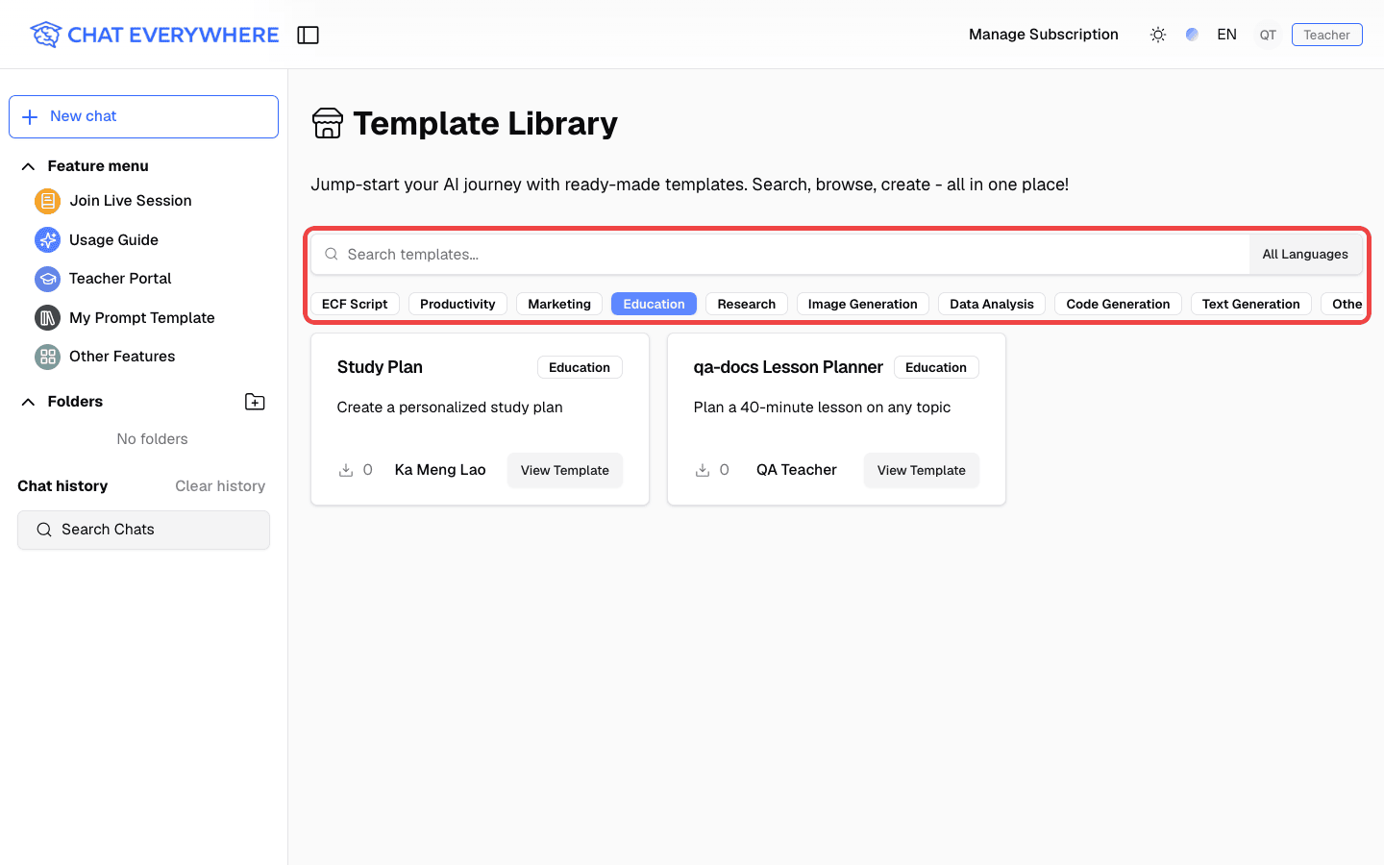Open Manage Subscription
The image size is (1384, 865).
pyautogui.click(x=1043, y=35)
